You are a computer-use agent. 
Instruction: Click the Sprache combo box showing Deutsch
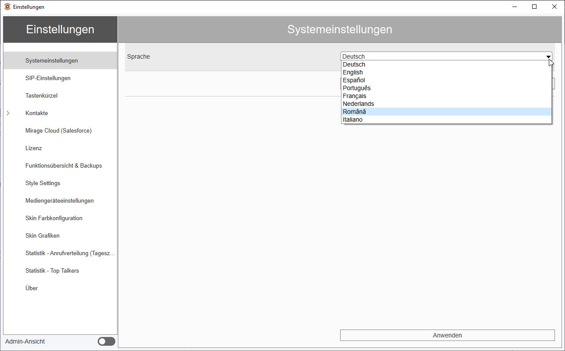(446, 56)
